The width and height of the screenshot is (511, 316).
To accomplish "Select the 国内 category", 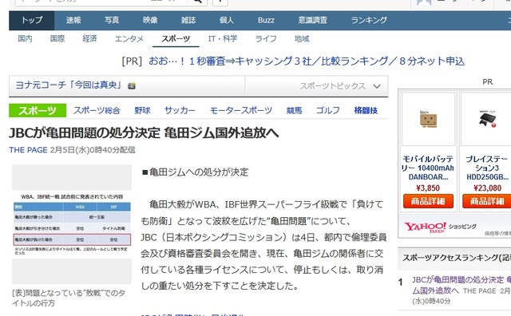I will tap(25, 39).
